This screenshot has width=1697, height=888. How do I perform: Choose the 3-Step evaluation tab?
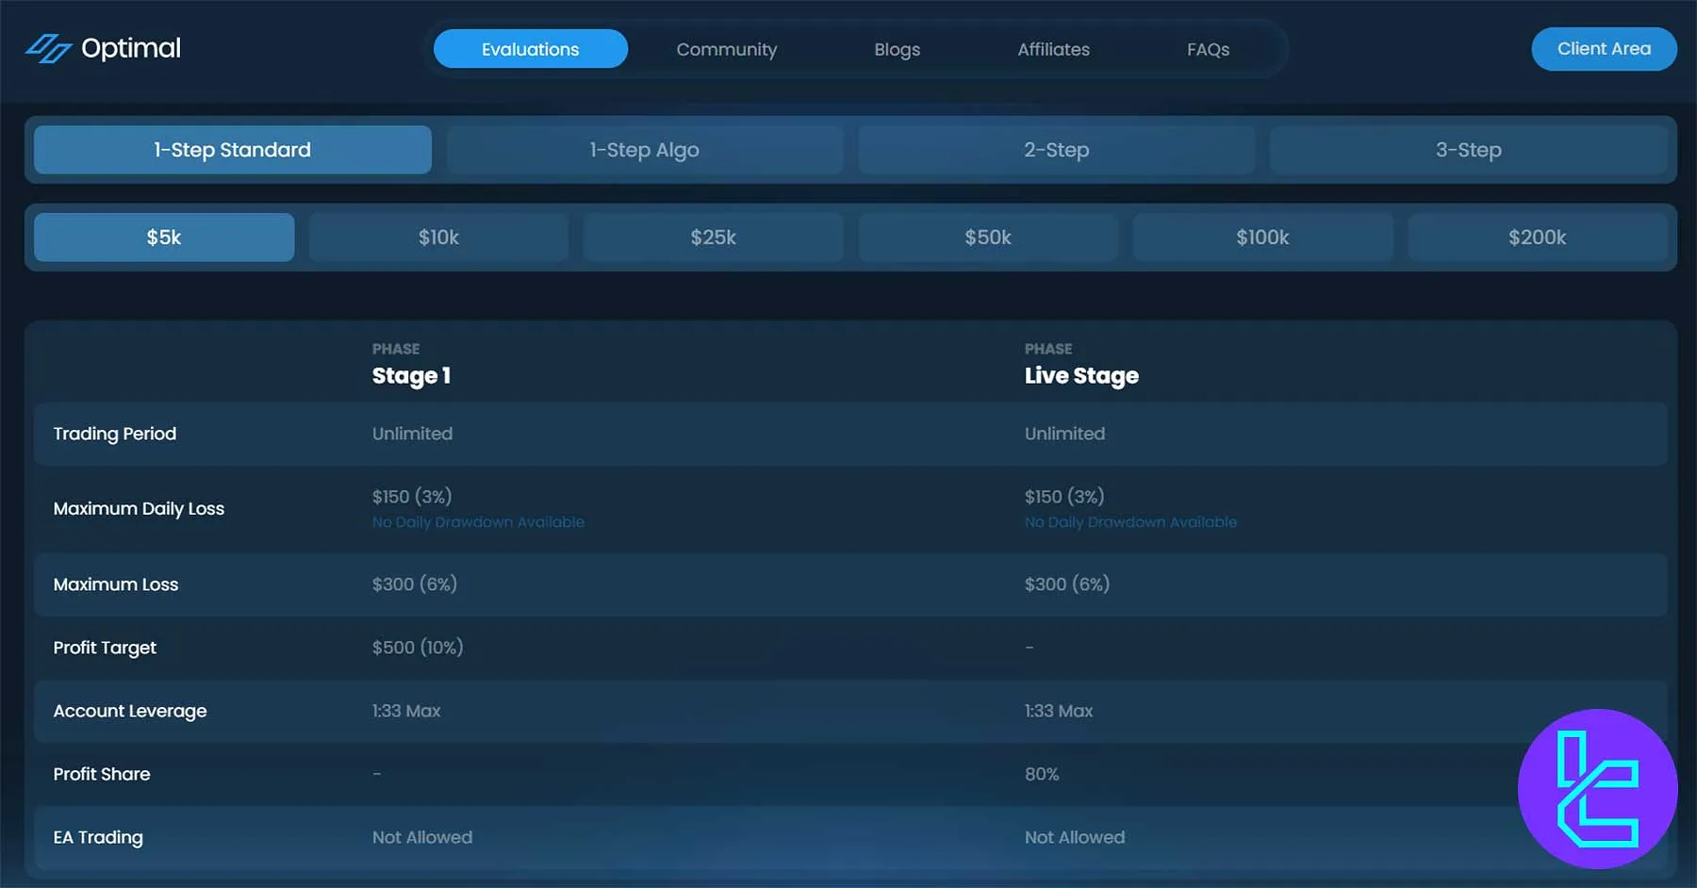[1468, 150]
